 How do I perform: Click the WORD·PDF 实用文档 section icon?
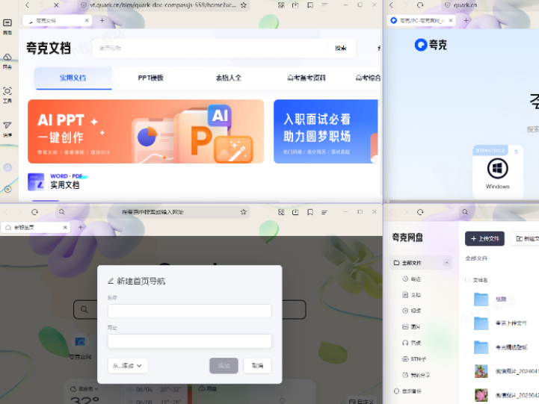(36, 181)
